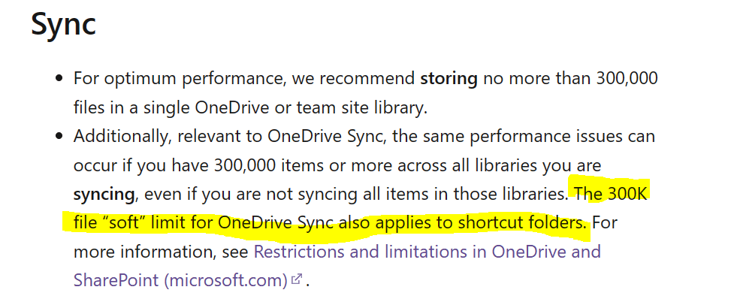Click the number 300,000 in first bullet

(x=626, y=79)
